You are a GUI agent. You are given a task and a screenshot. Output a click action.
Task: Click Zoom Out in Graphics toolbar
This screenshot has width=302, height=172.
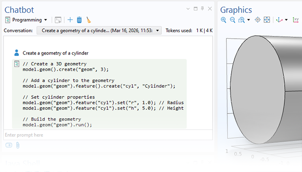233,20
